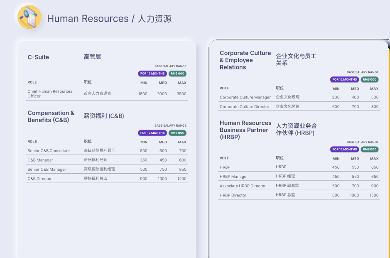Click Associate HRBP Director median value 700
This screenshot has width=390, height=258.
point(355,186)
